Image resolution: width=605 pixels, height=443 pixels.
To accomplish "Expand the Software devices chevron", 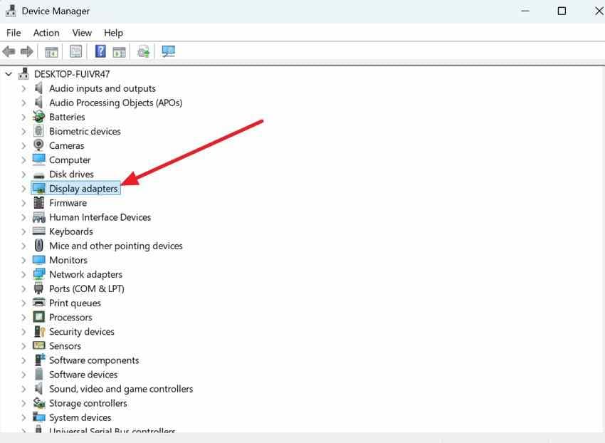I will click(x=24, y=374).
